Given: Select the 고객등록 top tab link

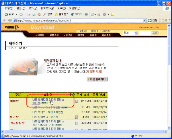Looking at the screenshot, I should click(x=95, y=31).
